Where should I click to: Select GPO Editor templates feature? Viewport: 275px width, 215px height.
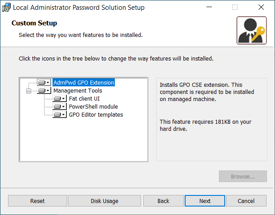(x=96, y=114)
